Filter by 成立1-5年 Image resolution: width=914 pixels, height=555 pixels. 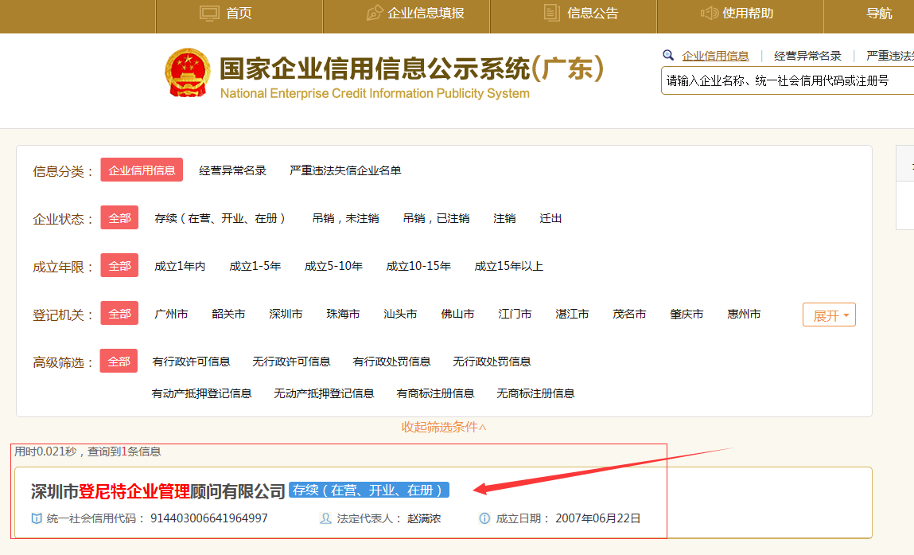point(255,266)
